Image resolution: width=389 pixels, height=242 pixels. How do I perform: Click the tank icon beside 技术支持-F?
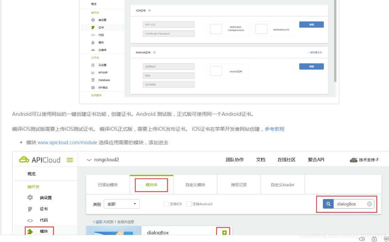[x=353, y=160]
